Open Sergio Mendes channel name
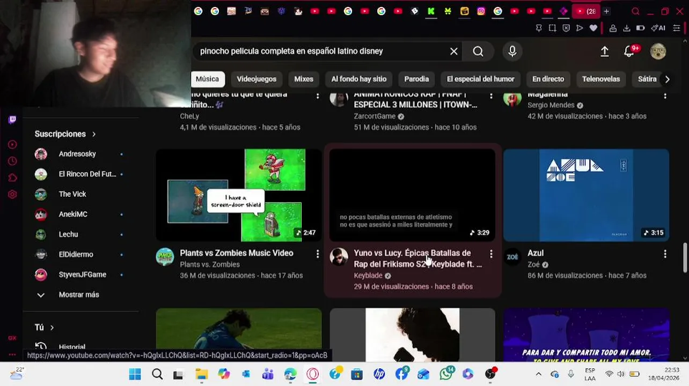This screenshot has height=386, width=689. pyautogui.click(x=551, y=105)
